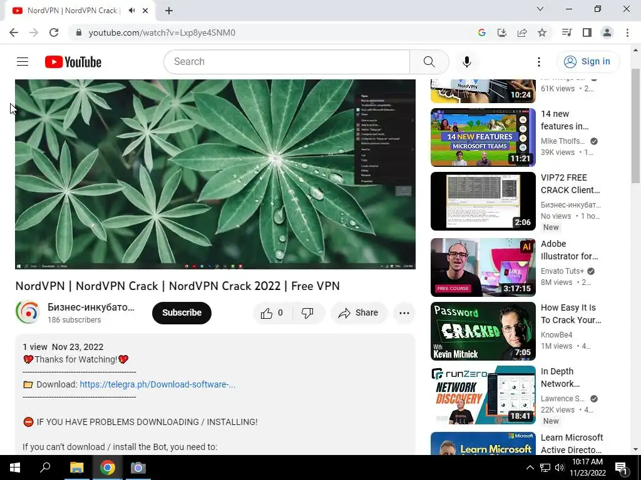Viewport: 641px width, 480px height.
Task: Bookmark this page with the star
Action: [x=542, y=32]
